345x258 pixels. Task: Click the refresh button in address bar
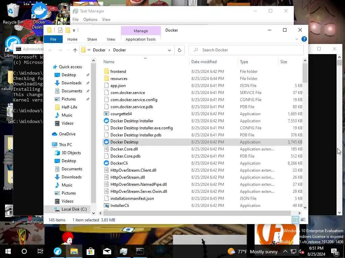pyautogui.click(x=180, y=50)
